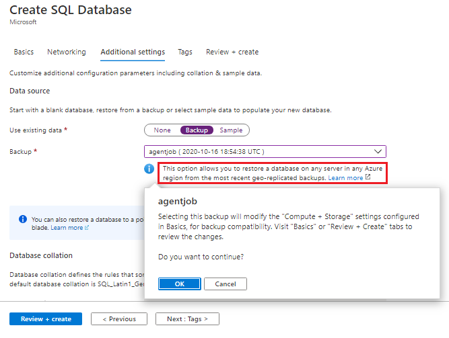The width and height of the screenshot is (449, 338).
Task: Click external link icon in the blue banner
Action: [87, 228]
